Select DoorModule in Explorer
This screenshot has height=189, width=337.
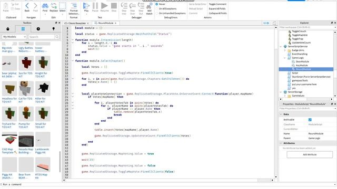[302, 62]
